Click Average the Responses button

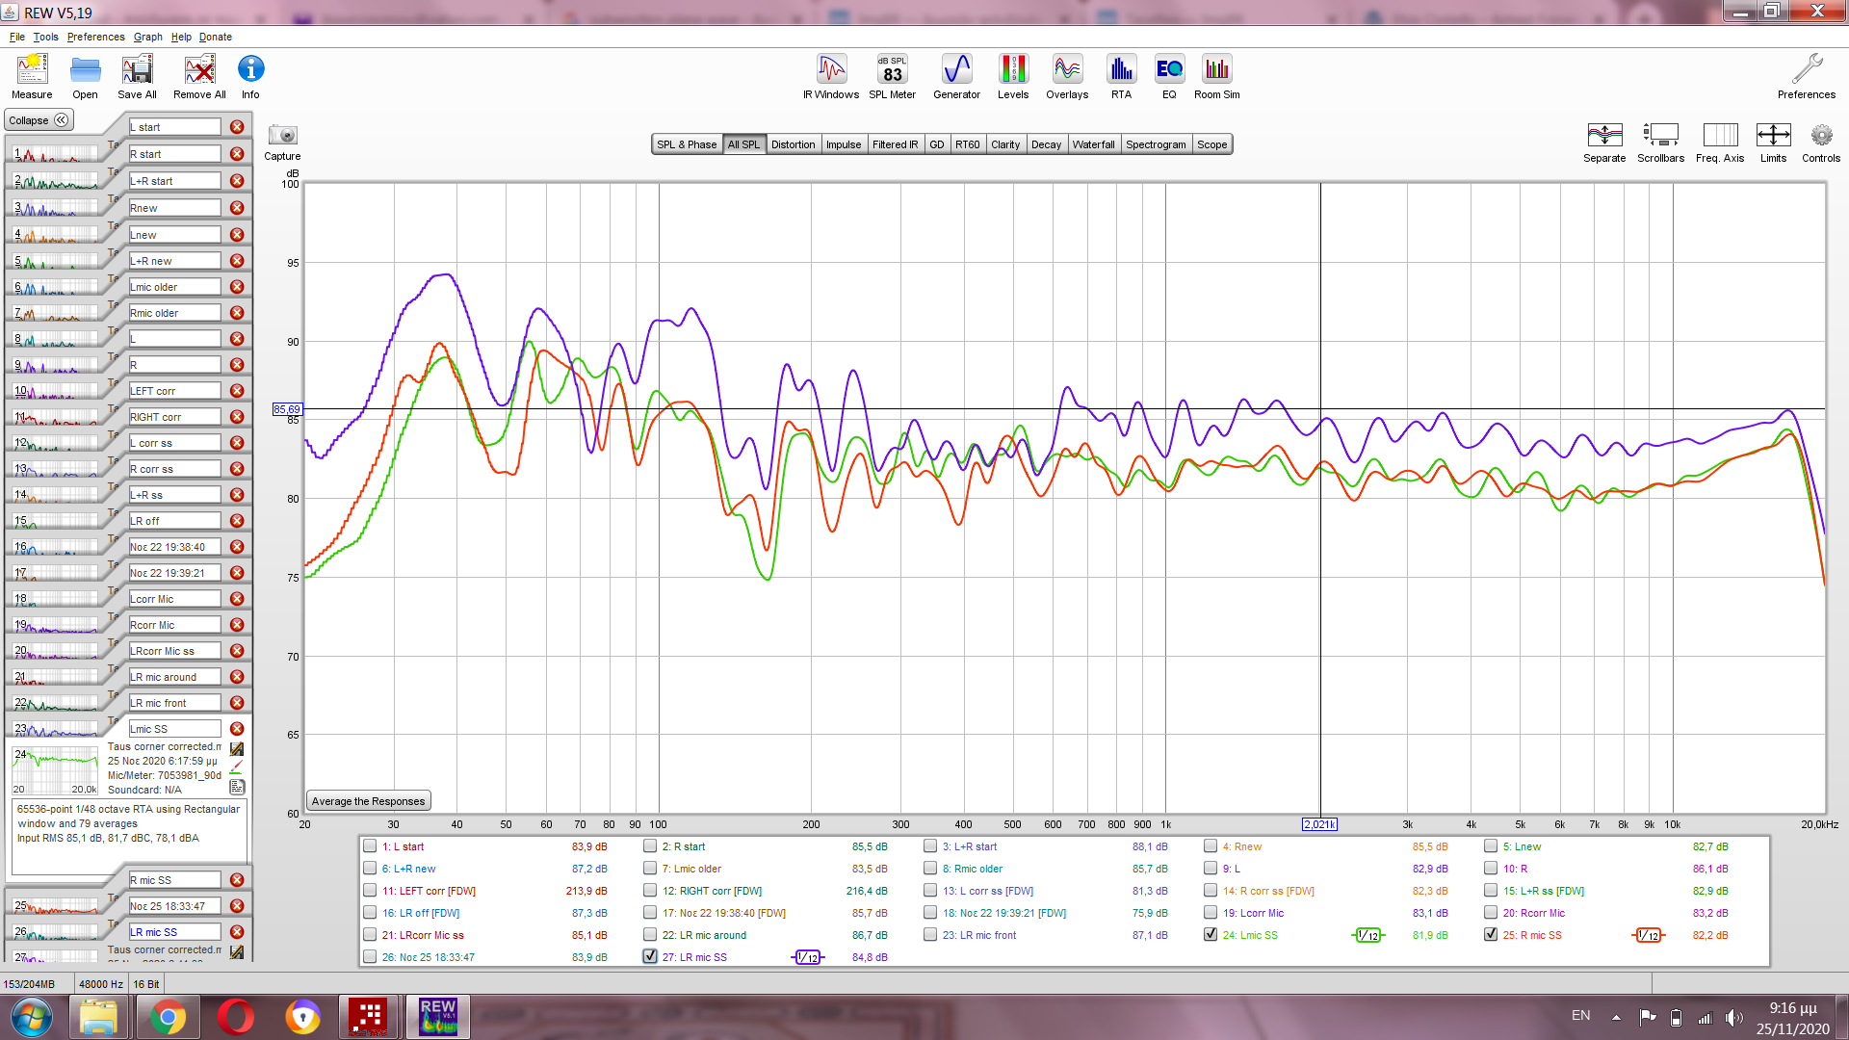coord(368,801)
